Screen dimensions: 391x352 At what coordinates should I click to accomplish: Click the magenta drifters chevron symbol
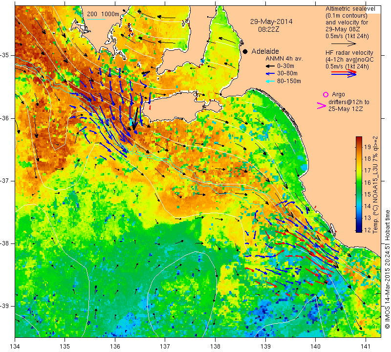[322, 106]
